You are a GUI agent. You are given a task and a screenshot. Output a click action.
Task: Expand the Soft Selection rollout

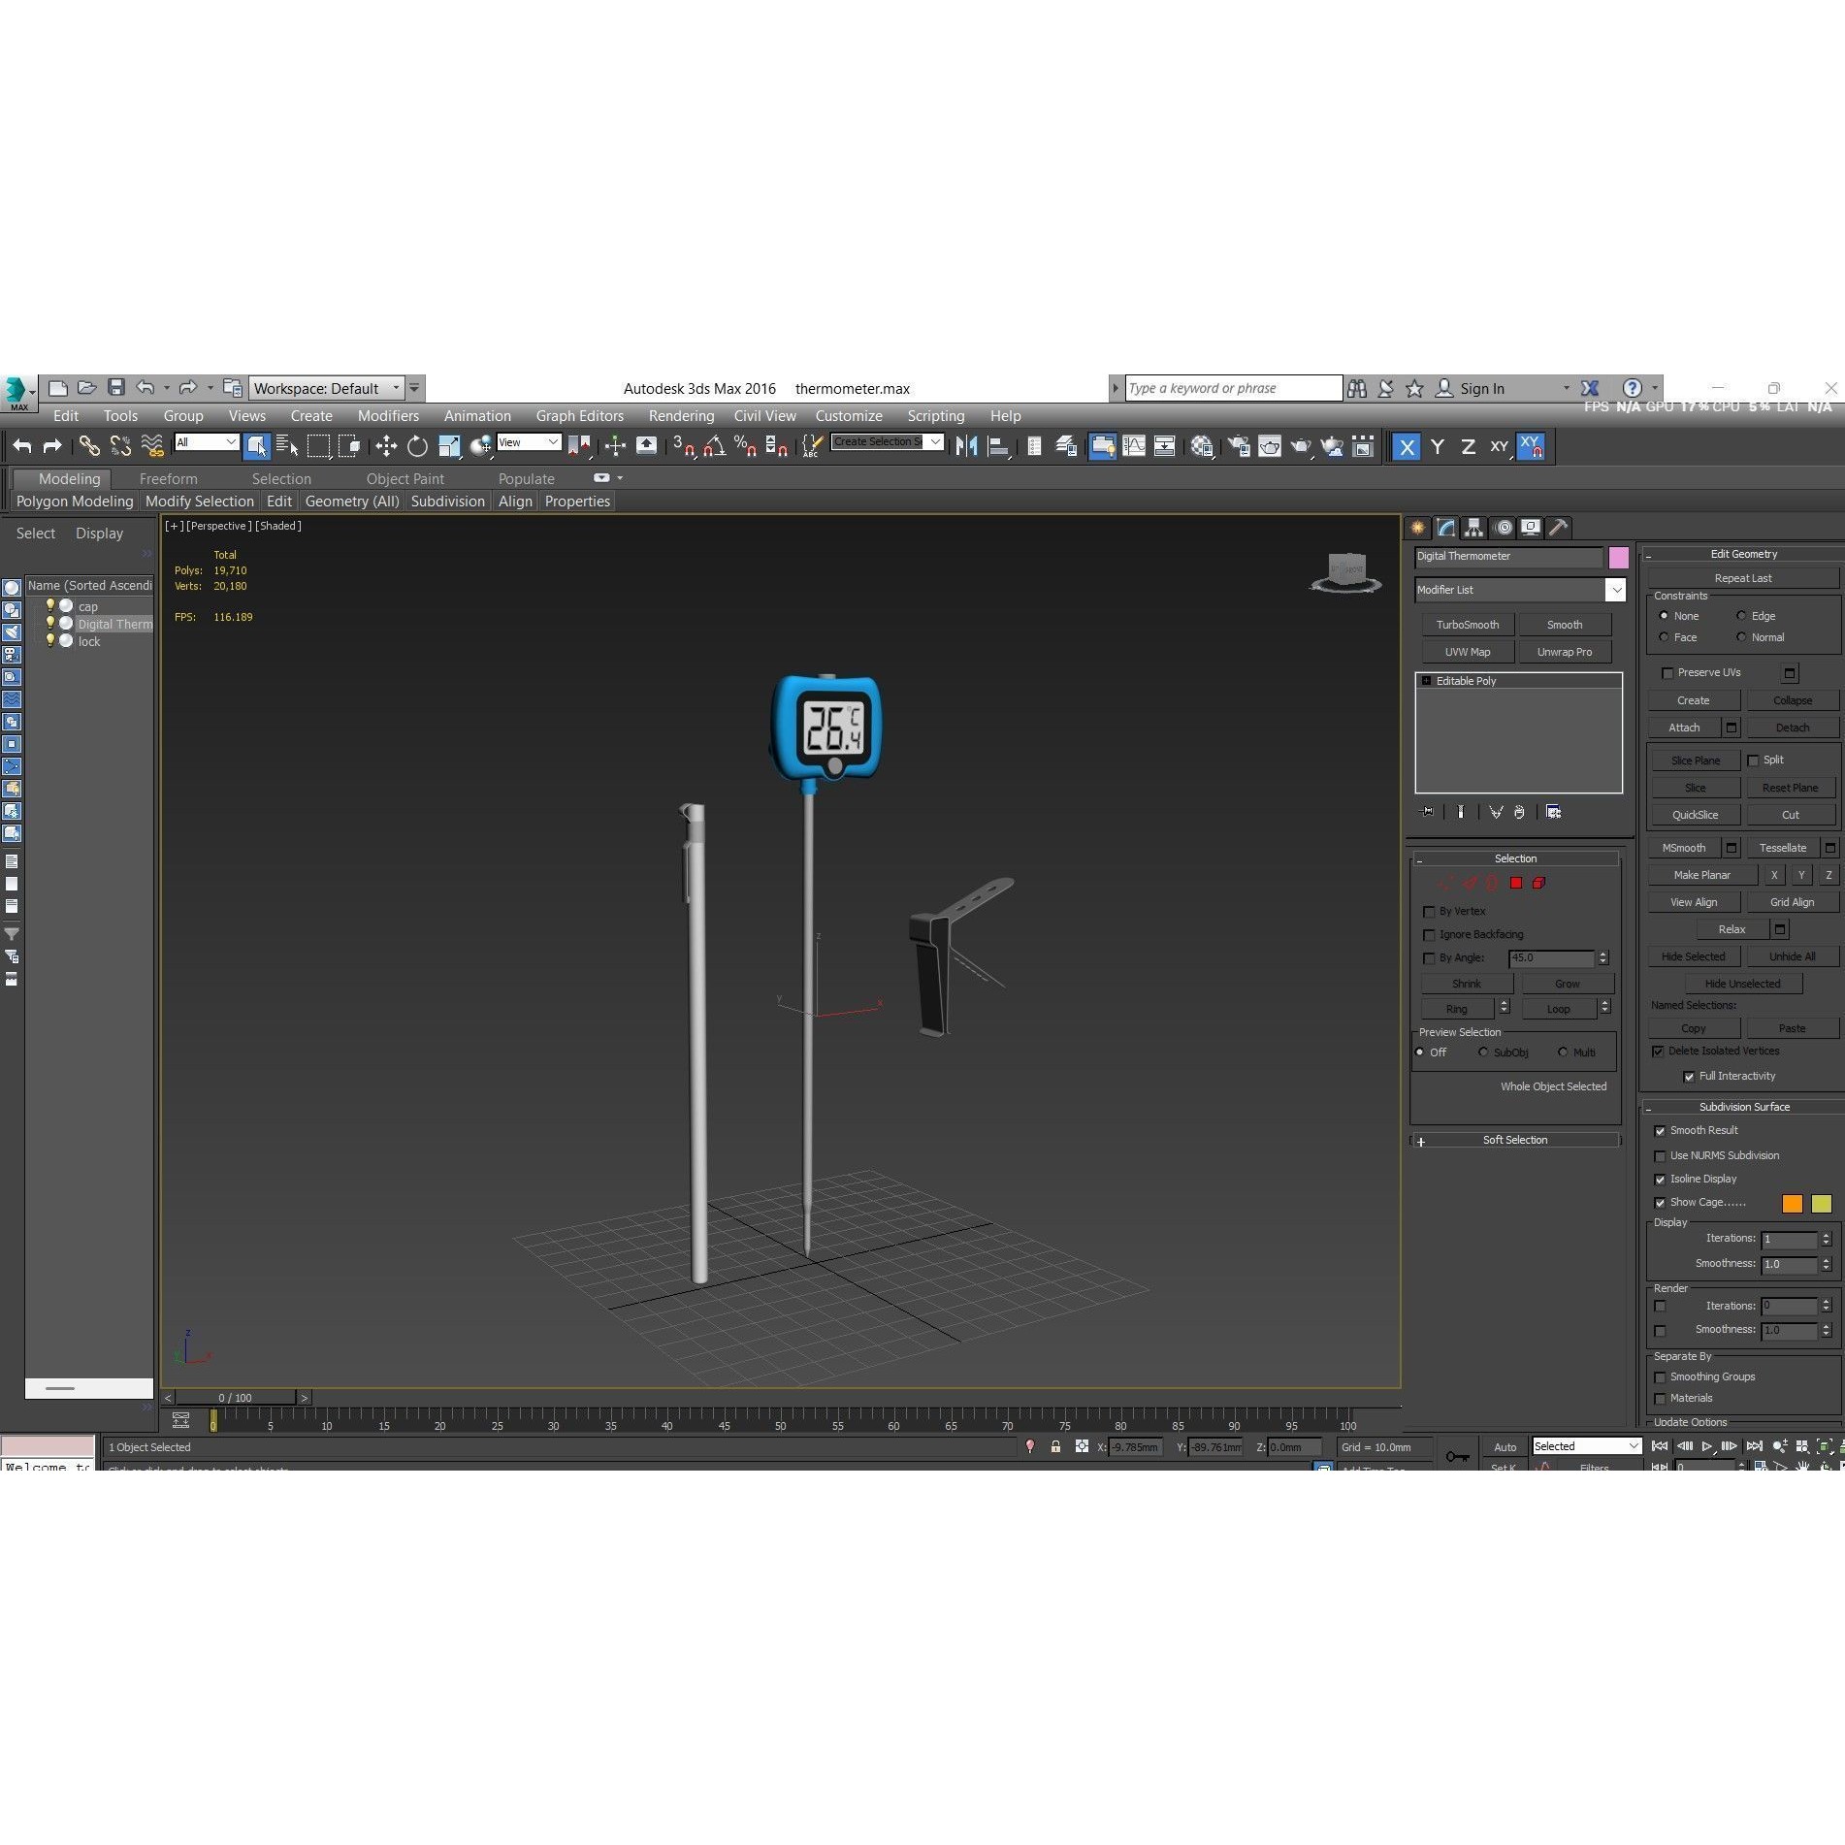(1515, 1140)
